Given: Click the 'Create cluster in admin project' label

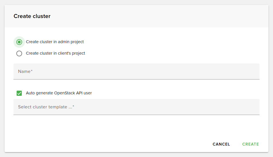Looking at the screenshot, I should (x=55, y=42).
